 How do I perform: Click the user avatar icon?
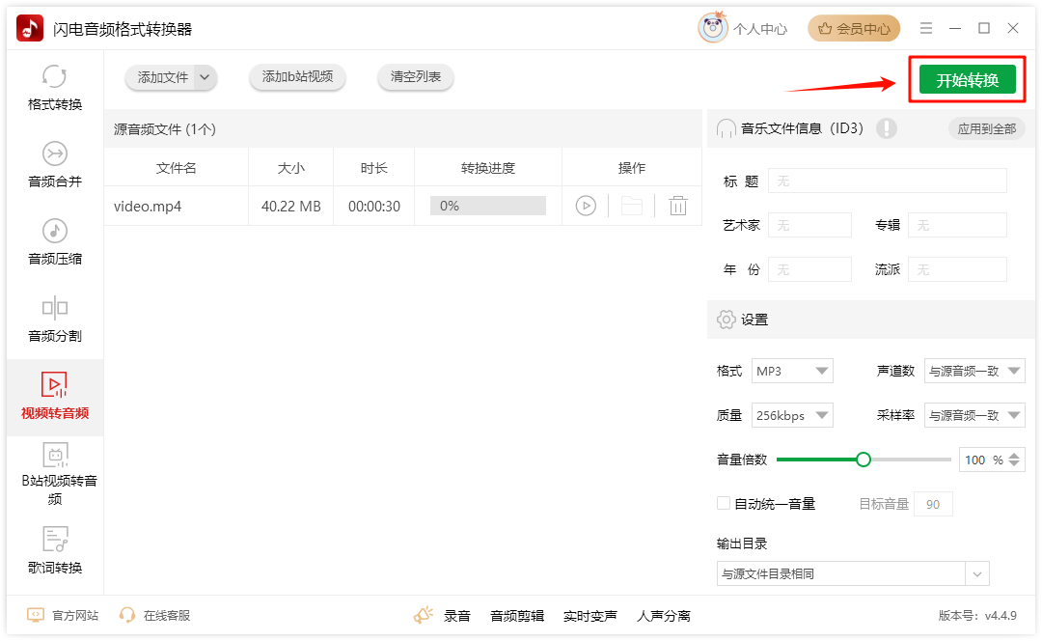(712, 28)
